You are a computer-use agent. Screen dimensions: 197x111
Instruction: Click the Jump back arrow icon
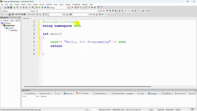101,11
